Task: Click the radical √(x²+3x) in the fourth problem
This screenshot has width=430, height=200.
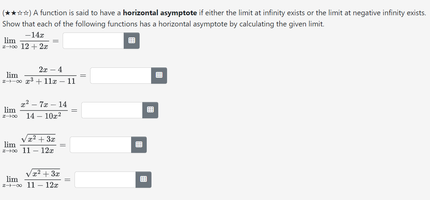Action: [x=39, y=139]
